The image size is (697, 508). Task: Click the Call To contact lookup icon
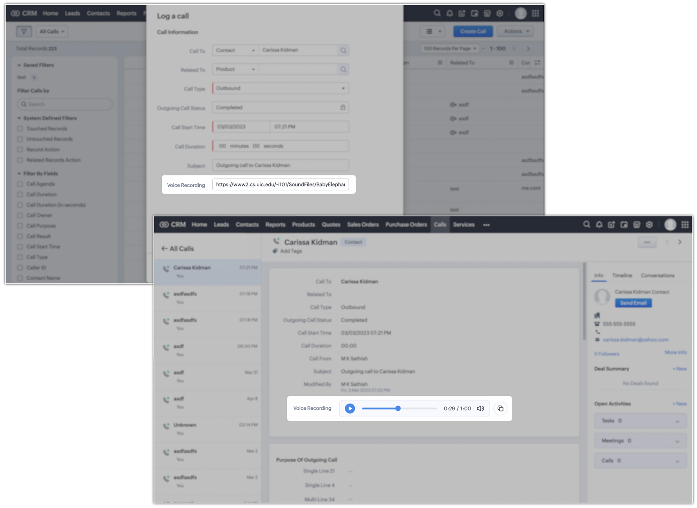tap(343, 51)
